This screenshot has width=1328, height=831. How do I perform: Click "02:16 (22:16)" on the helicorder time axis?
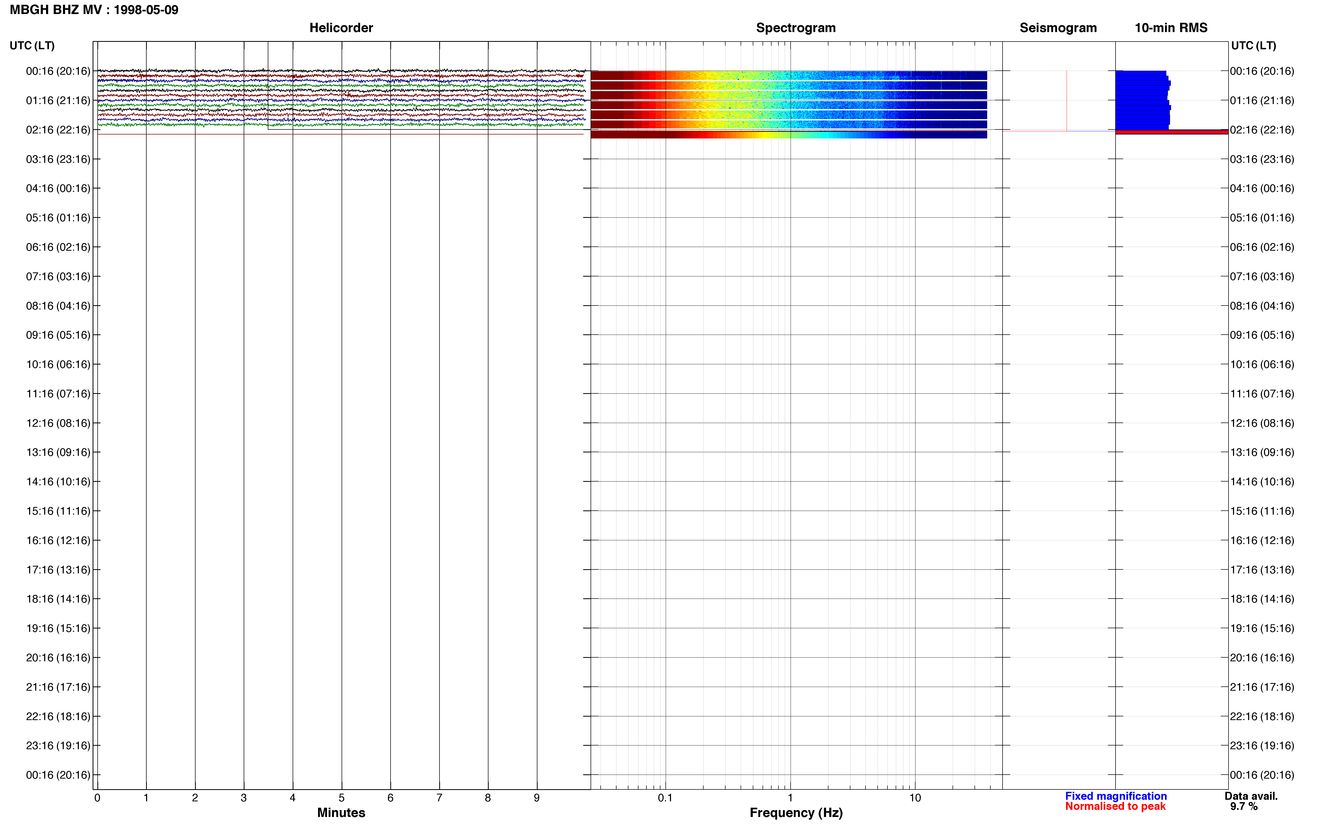pyautogui.click(x=58, y=130)
